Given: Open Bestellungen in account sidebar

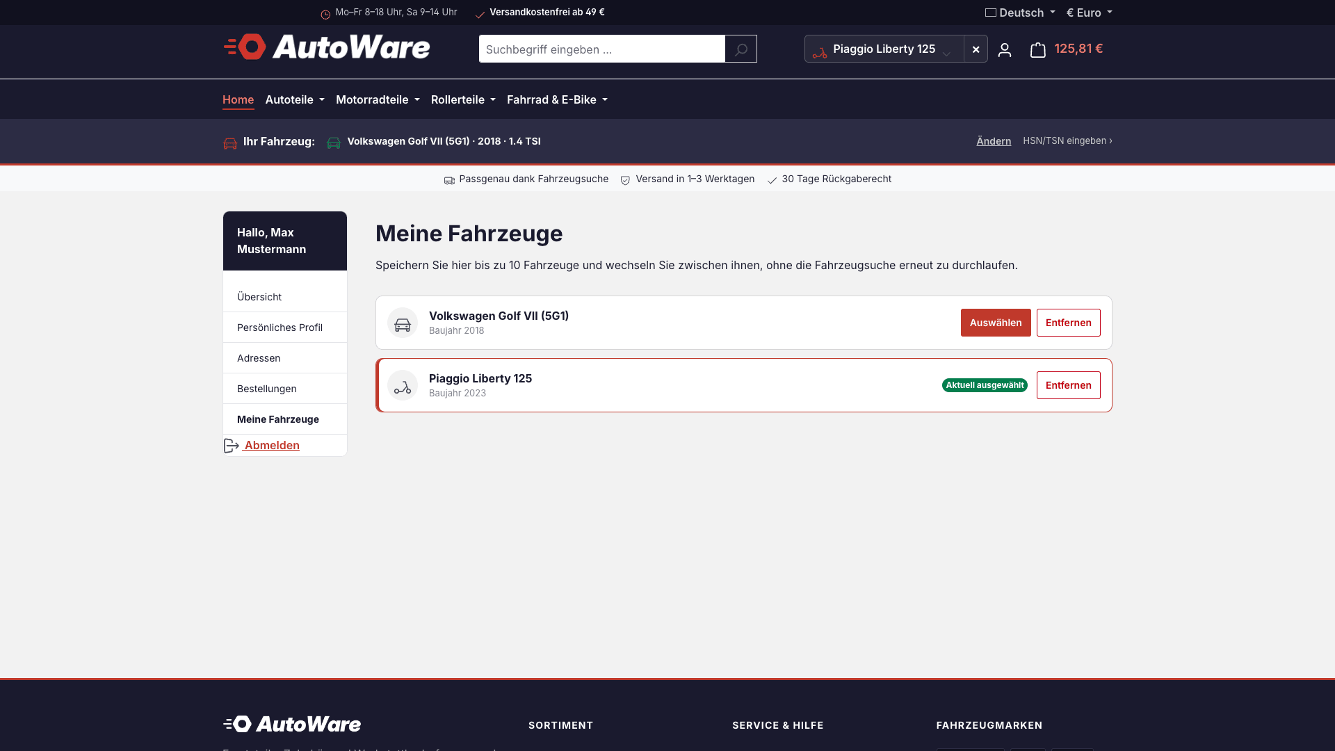Looking at the screenshot, I should [x=285, y=389].
